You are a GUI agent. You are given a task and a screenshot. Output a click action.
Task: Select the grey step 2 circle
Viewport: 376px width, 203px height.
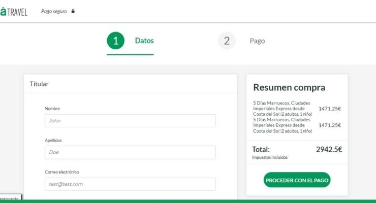[227, 41]
